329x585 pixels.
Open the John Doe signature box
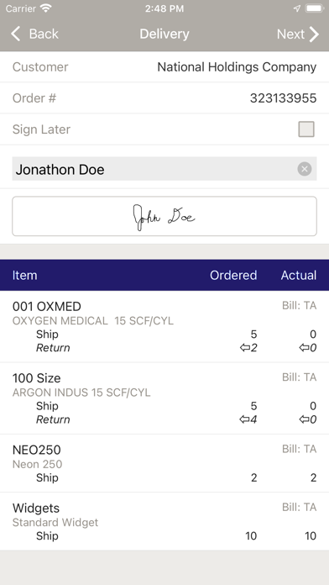coord(164,216)
